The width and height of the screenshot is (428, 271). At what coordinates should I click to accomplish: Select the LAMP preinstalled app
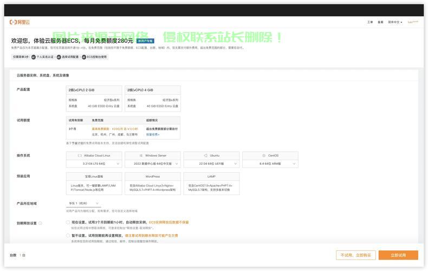(x=211, y=183)
